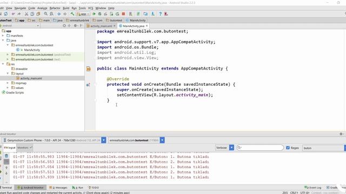Click the override gutter icon beside onCreate
This screenshot has height=194, width=346.
88,85
